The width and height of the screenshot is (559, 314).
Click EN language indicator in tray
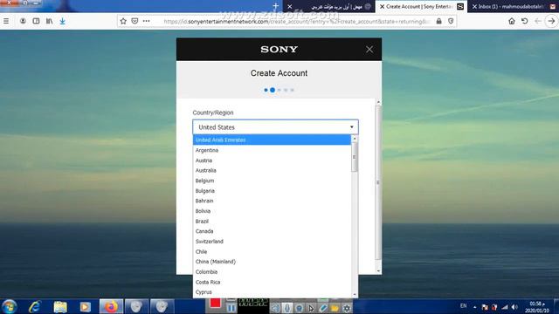point(463,306)
